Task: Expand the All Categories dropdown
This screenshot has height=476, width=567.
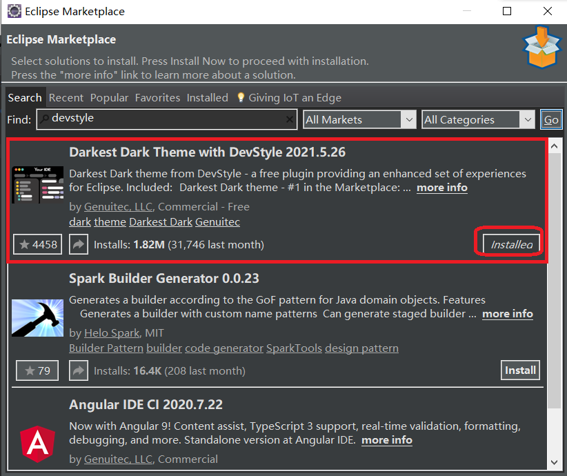Action: pos(526,119)
